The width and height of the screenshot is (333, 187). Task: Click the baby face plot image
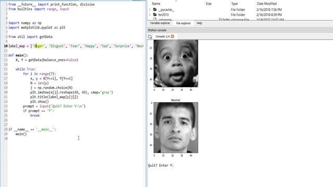tap(176, 63)
